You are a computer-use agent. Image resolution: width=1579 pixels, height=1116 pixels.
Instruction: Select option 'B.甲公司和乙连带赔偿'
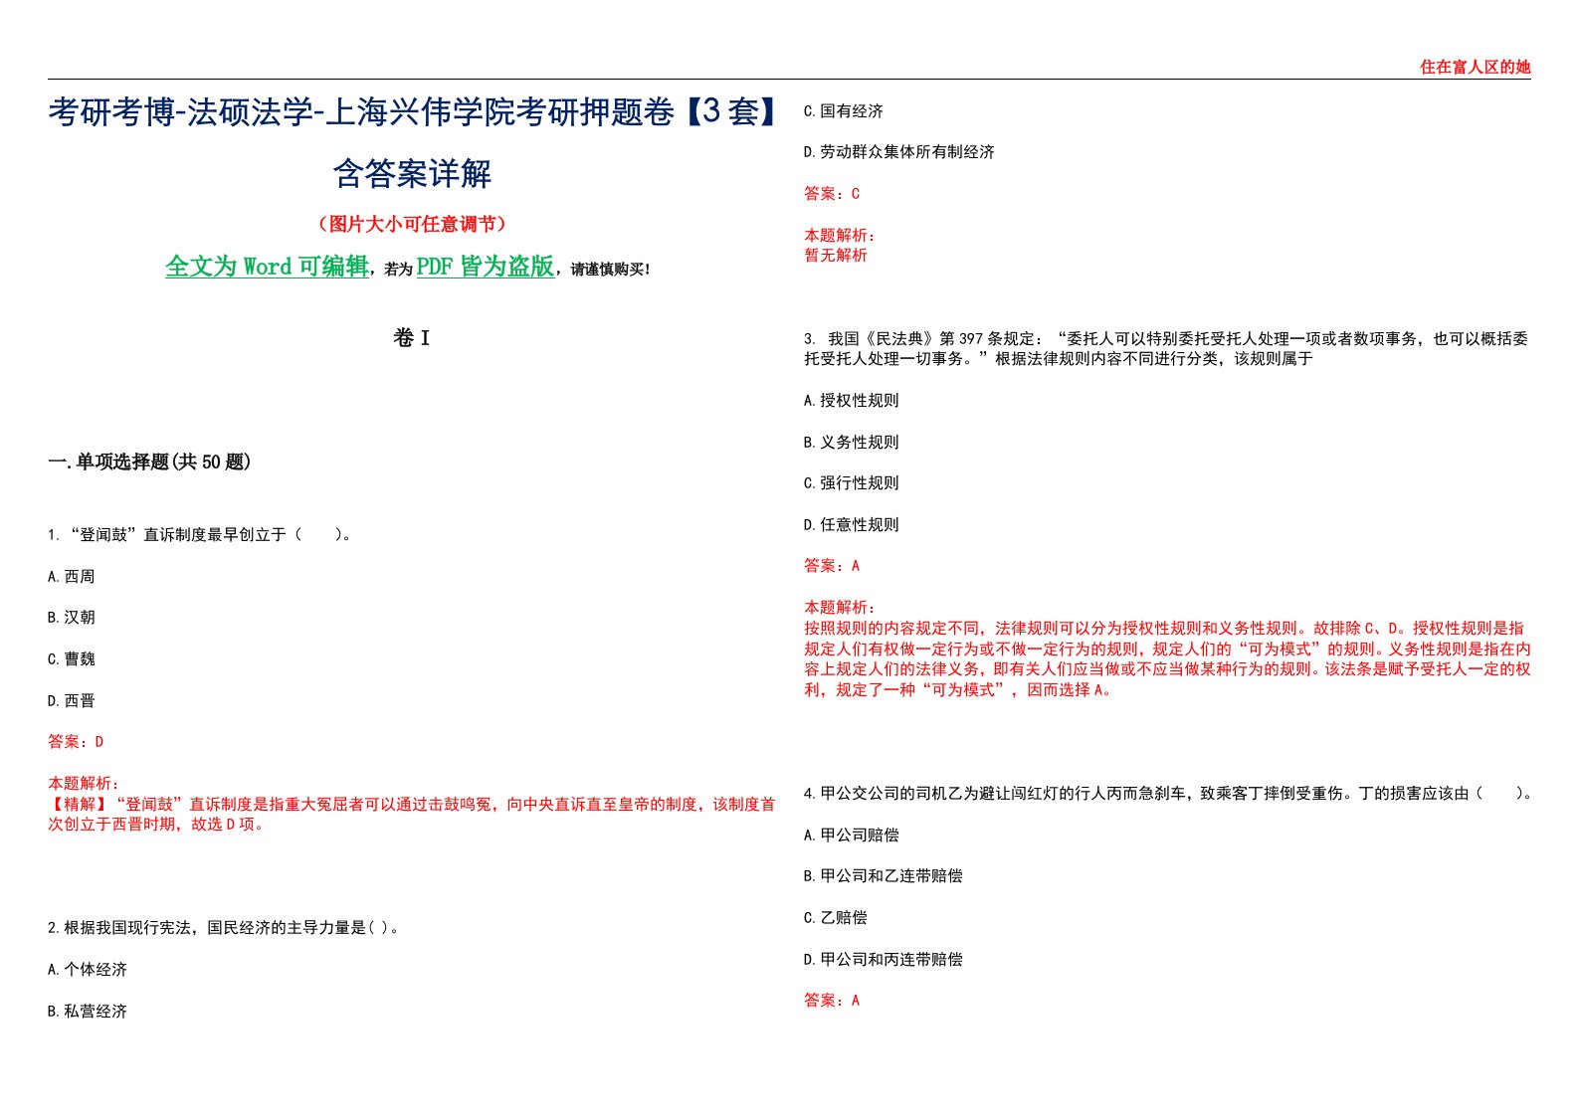(884, 876)
